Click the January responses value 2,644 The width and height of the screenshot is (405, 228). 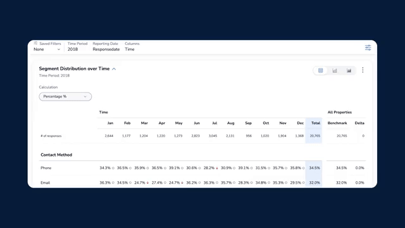click(109, 136)
